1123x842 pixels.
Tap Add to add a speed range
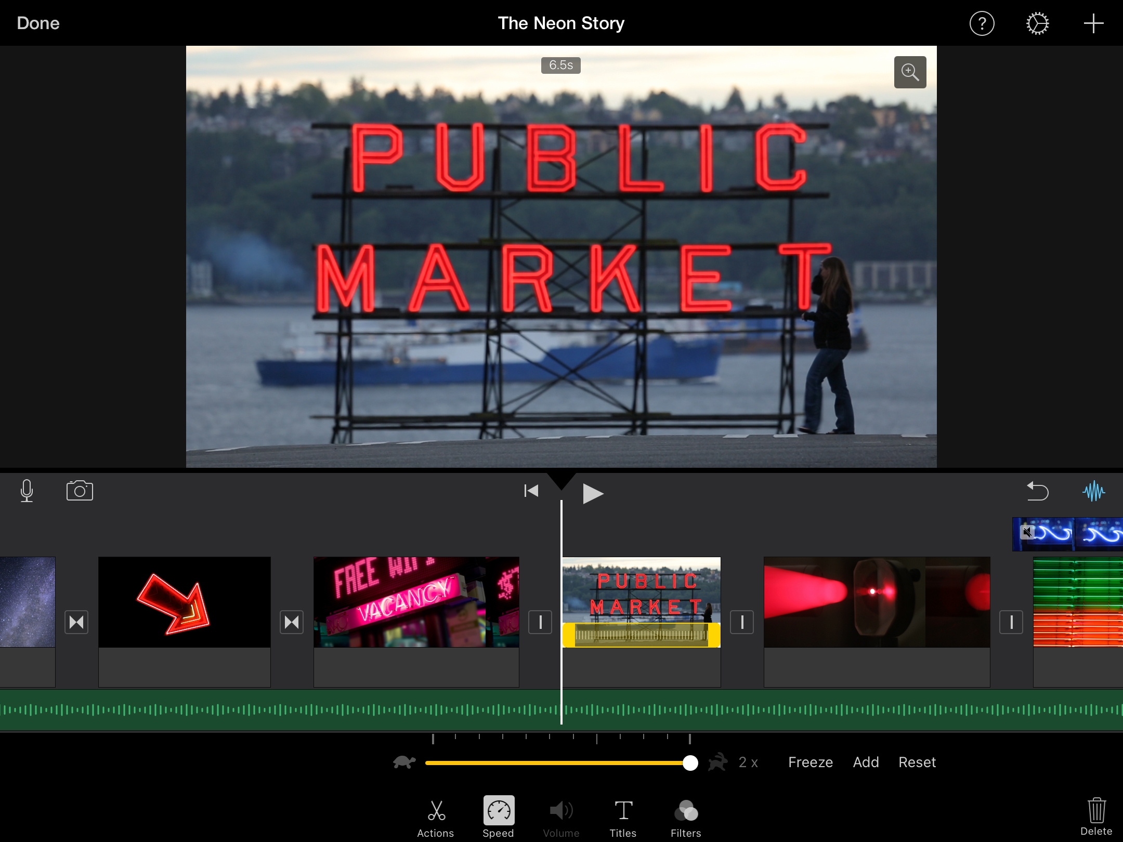[x=866, y=762]
